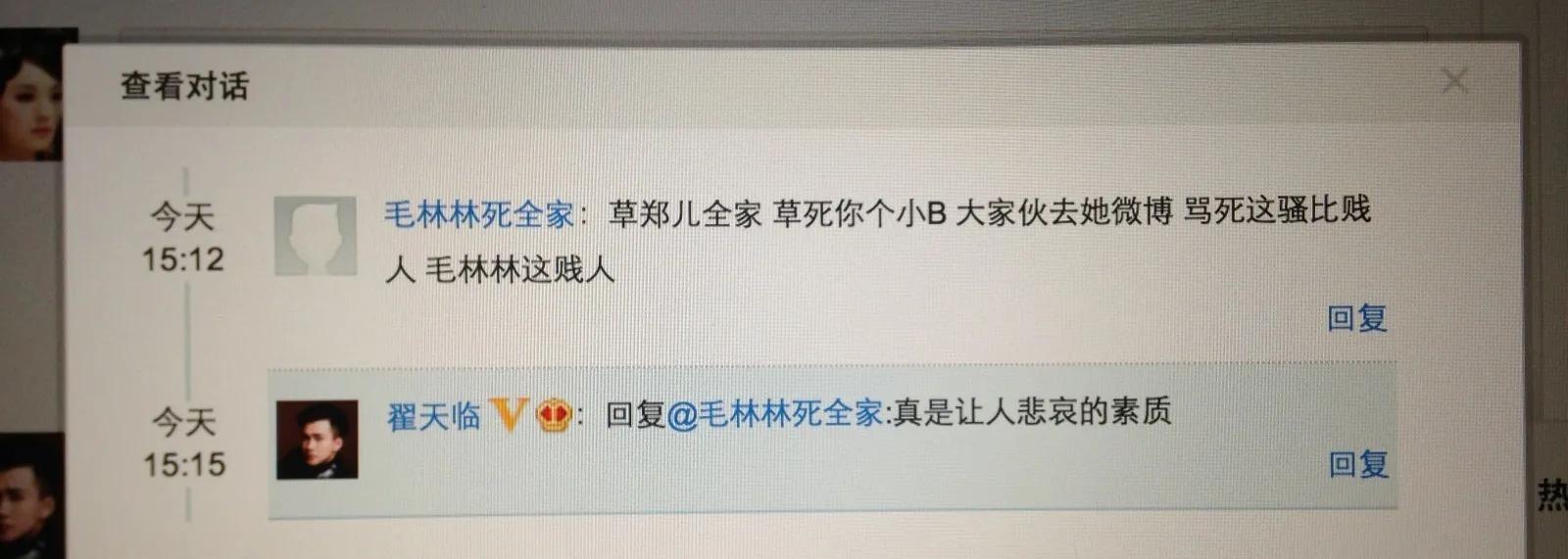Open the @mention link inside the reply
Viewport: 1568px width, 559px height.
775,414
